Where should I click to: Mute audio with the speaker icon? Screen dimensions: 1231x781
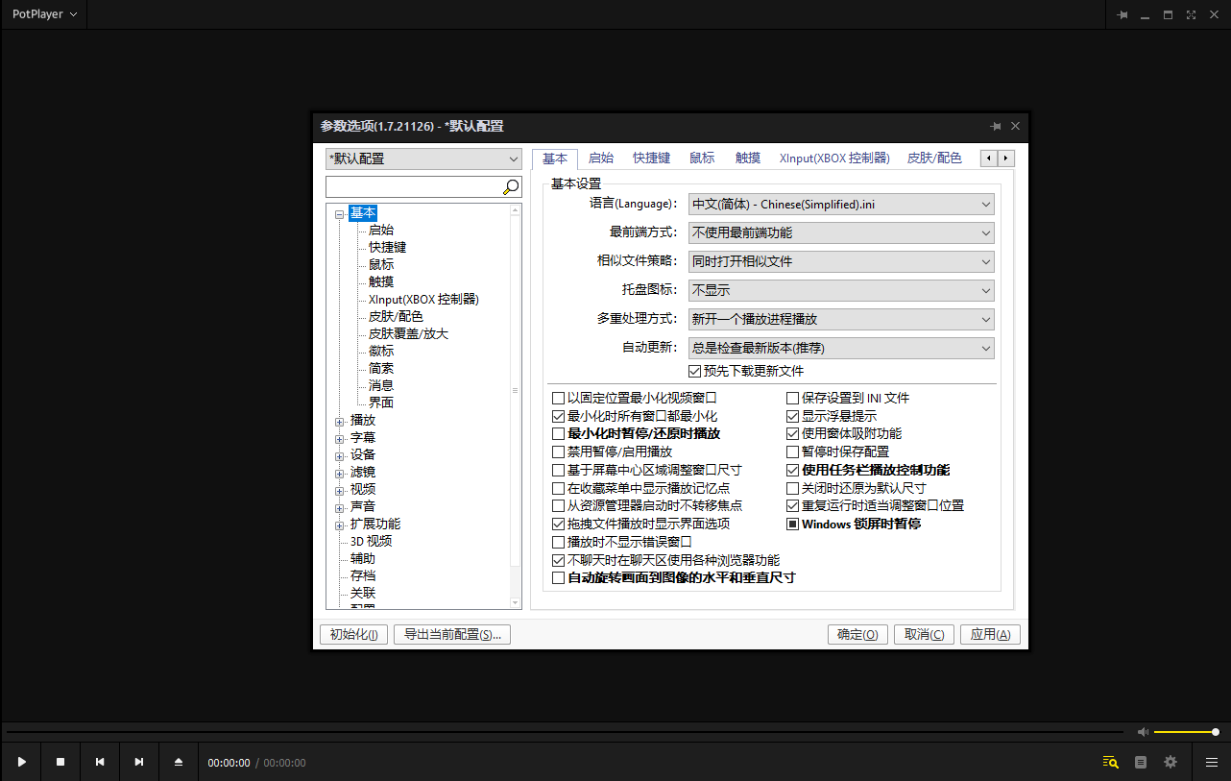point(1143,732)
